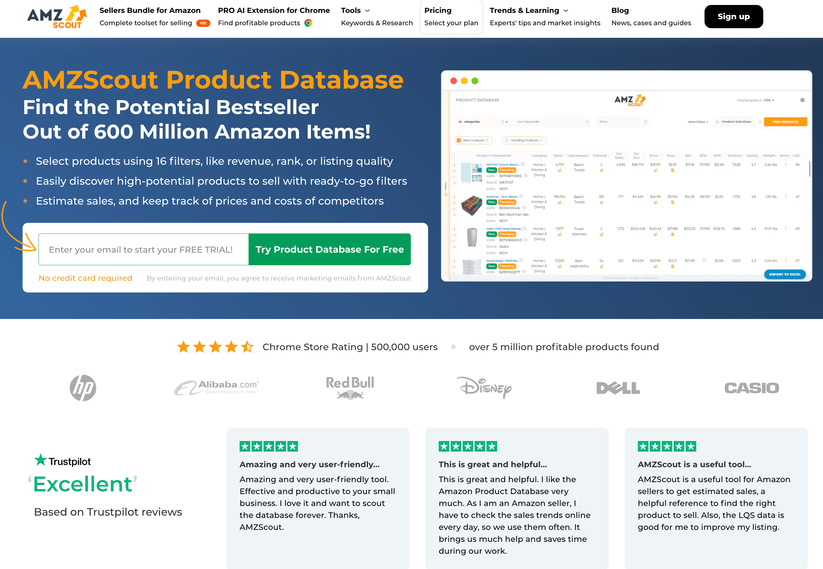Screen dimensions: 823x569
Task: Click the Product Database app screenshot preview
Action: point(627,176)
